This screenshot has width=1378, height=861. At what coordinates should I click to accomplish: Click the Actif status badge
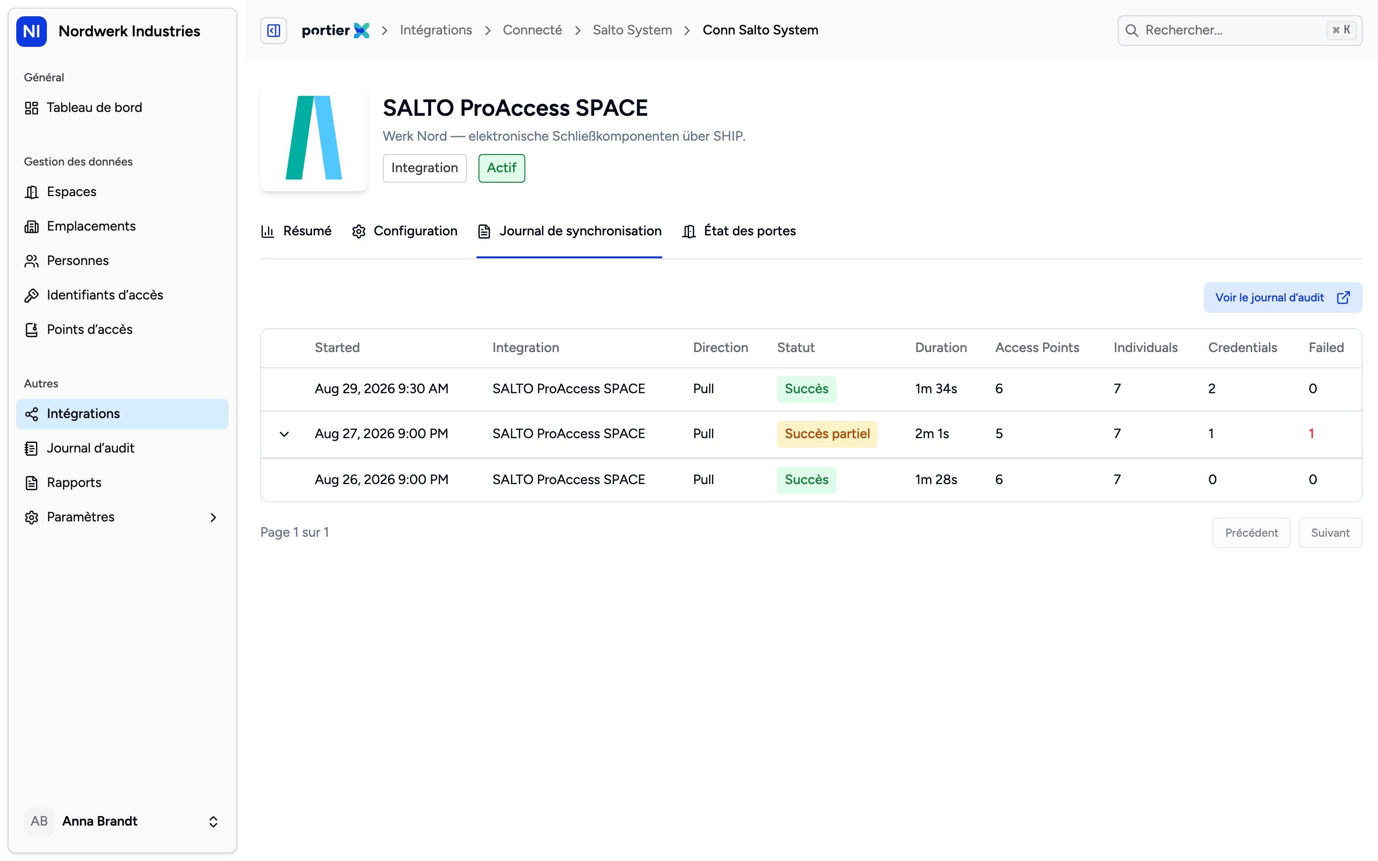tap(501, 168)
